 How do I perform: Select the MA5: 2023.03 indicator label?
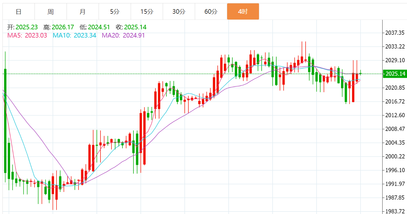[27, 35]
